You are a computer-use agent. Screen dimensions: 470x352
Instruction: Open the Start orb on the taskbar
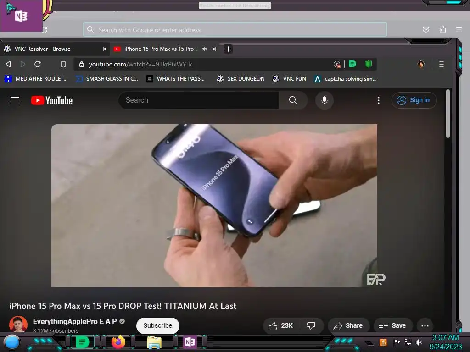pyautogui.click(x=12, y=342)
